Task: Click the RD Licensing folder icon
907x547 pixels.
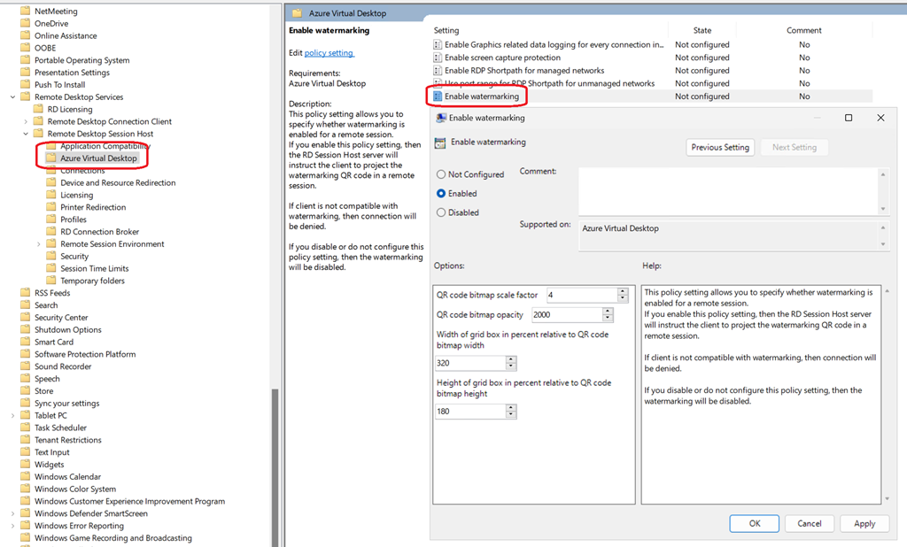Action: coord(38,109)
